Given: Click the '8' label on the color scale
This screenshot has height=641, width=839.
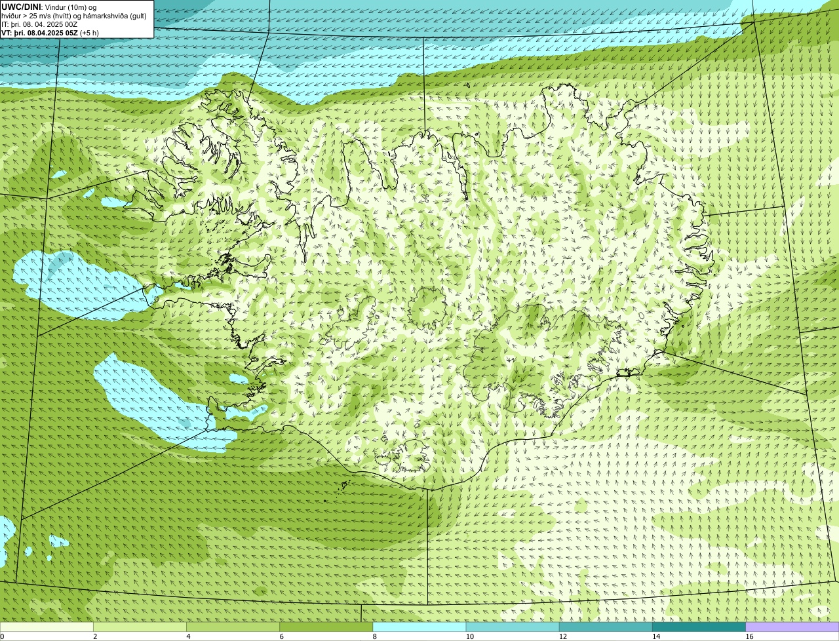Looking at the screenshot, I should pos(375,636).
